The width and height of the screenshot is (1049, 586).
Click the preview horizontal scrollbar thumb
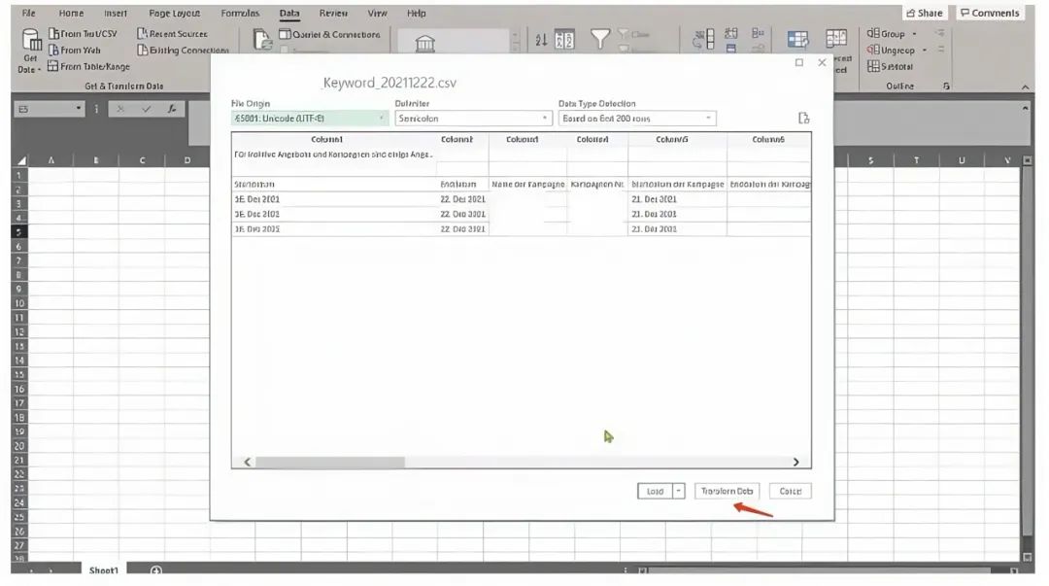330,463
